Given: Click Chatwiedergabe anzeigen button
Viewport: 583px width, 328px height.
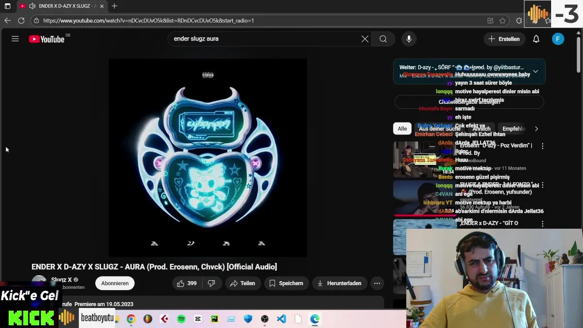Looking at the screenshot, I should (469, 102).
